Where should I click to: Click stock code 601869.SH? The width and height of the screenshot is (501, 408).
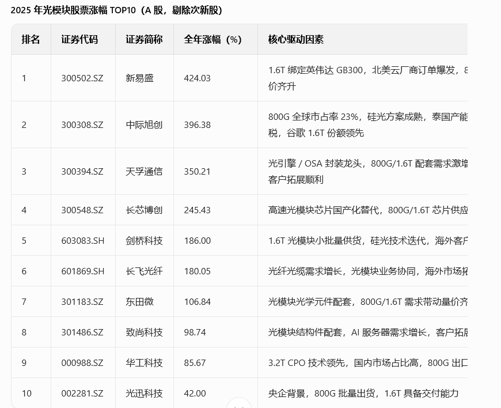(x=83, y=271)
